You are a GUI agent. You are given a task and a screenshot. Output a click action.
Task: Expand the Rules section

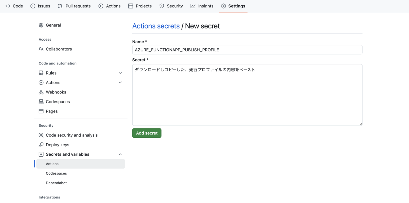point(120,73)
